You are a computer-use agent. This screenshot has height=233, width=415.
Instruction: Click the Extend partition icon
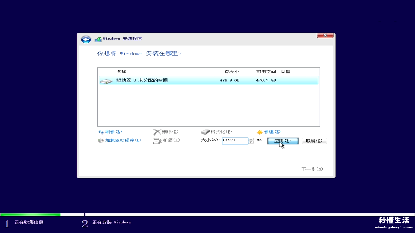(157, 141)
